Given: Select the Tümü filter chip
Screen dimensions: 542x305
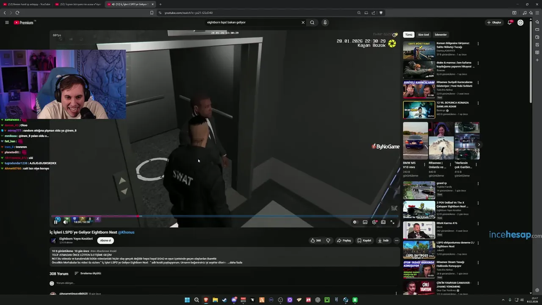Looking at the screenshot, I should [x=409, y=35].
